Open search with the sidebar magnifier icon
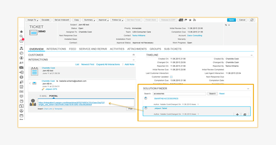 click(21, 36)
